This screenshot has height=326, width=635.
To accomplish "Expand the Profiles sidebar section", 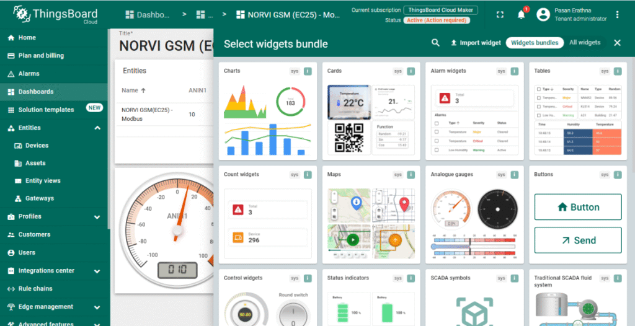I will point(97,217).
